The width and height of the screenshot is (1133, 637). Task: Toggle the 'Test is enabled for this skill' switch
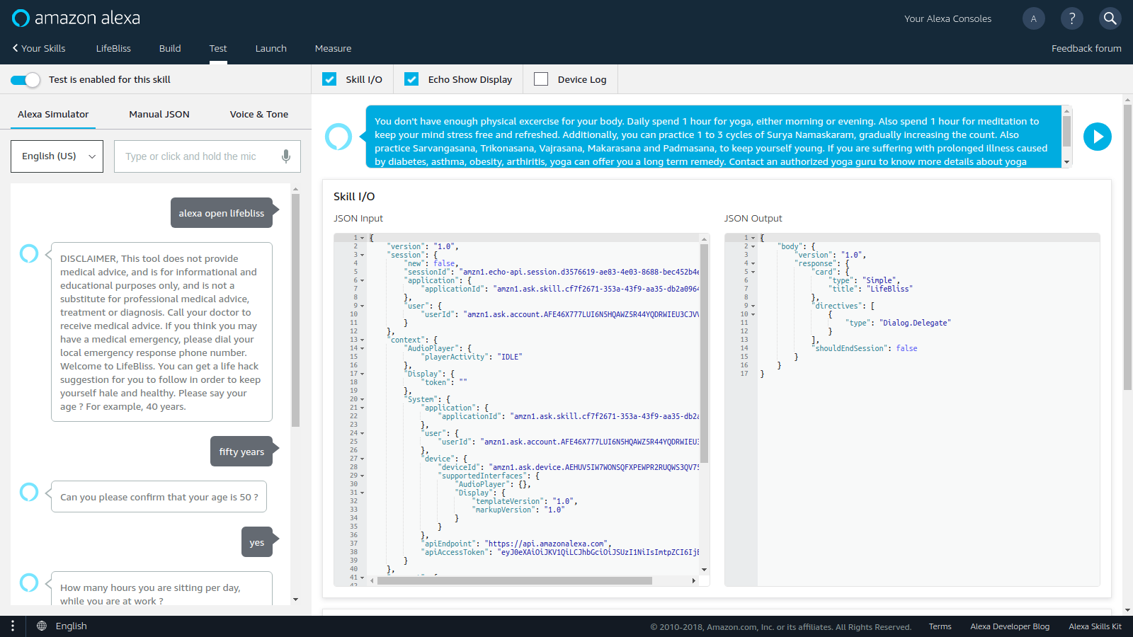coord(25,80)
